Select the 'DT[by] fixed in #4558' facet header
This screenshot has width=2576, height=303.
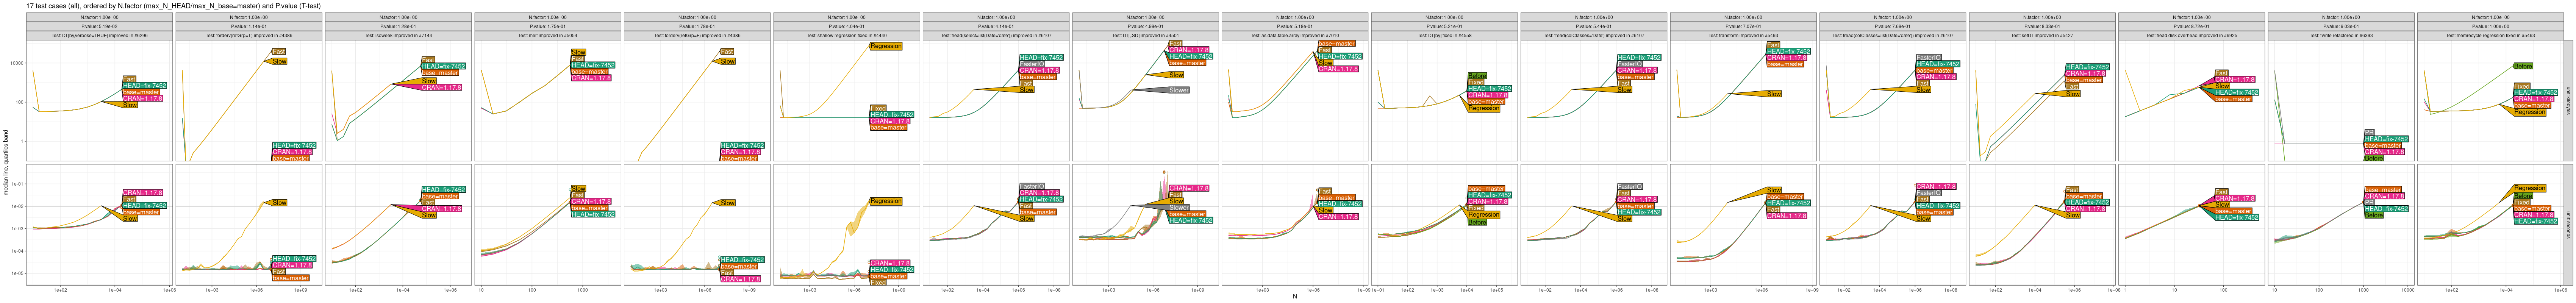1444,35
